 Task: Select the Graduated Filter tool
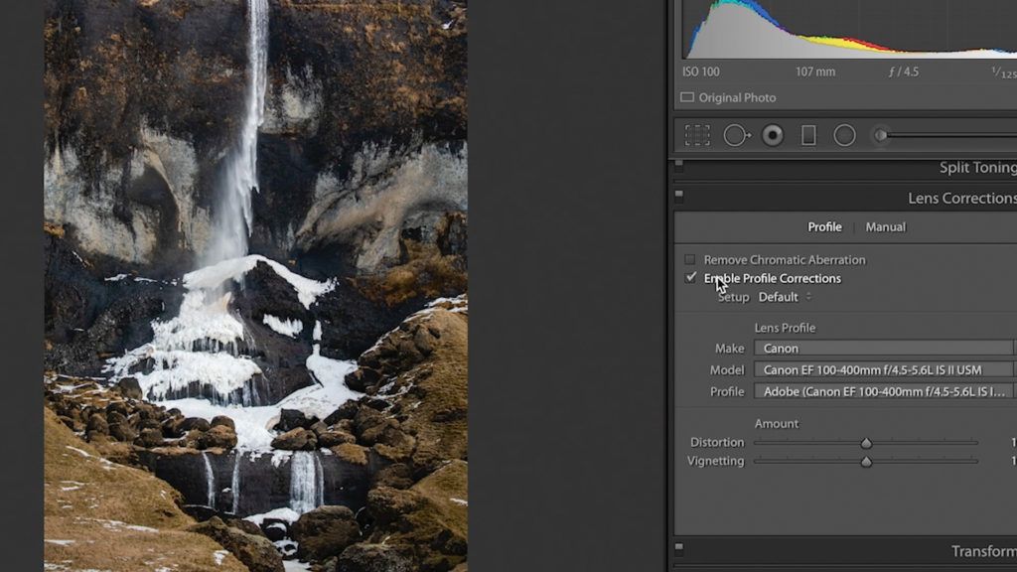(x=807, y=134)
